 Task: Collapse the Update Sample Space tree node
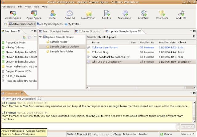(x=40, y=37)
